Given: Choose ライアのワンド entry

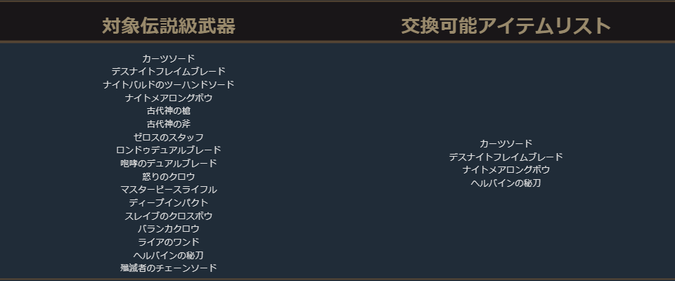Looking at the screenshot, I should (x=169, y=242).
